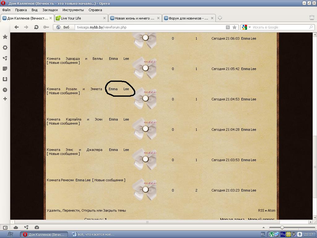Click the Ru language icon in system tray

283,234
